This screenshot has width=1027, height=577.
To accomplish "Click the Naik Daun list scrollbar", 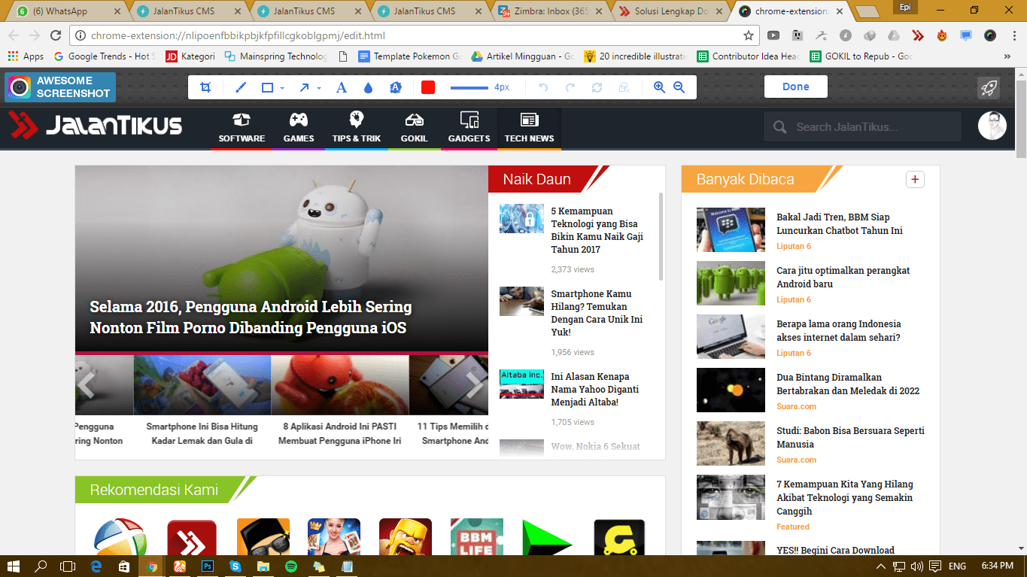I will coord(661,236).
